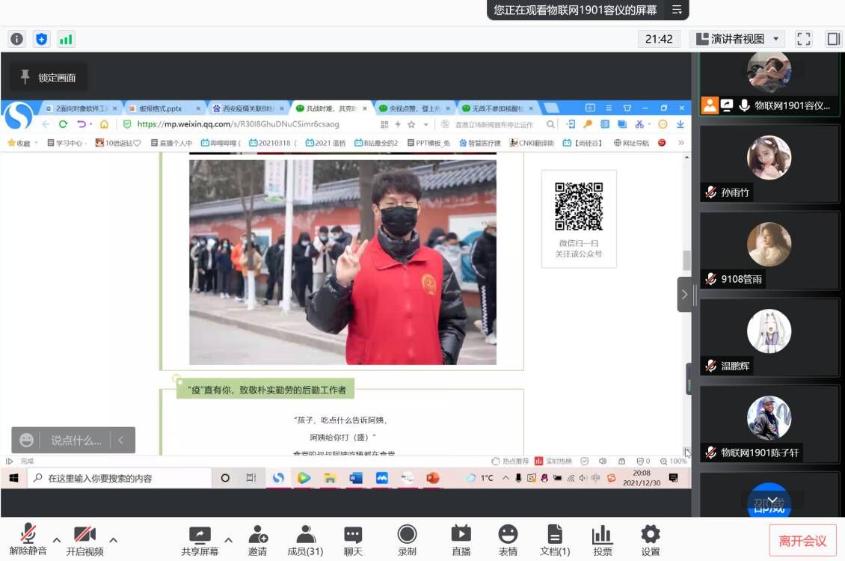Open the 学习中心 bookmark
The image size is (845, 561).
pos(67,143)
